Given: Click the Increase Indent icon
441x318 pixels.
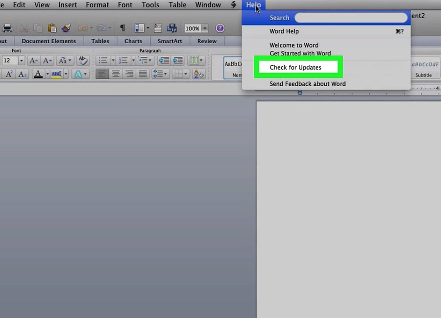Looking at the screenshot, I should coord(178,60).
